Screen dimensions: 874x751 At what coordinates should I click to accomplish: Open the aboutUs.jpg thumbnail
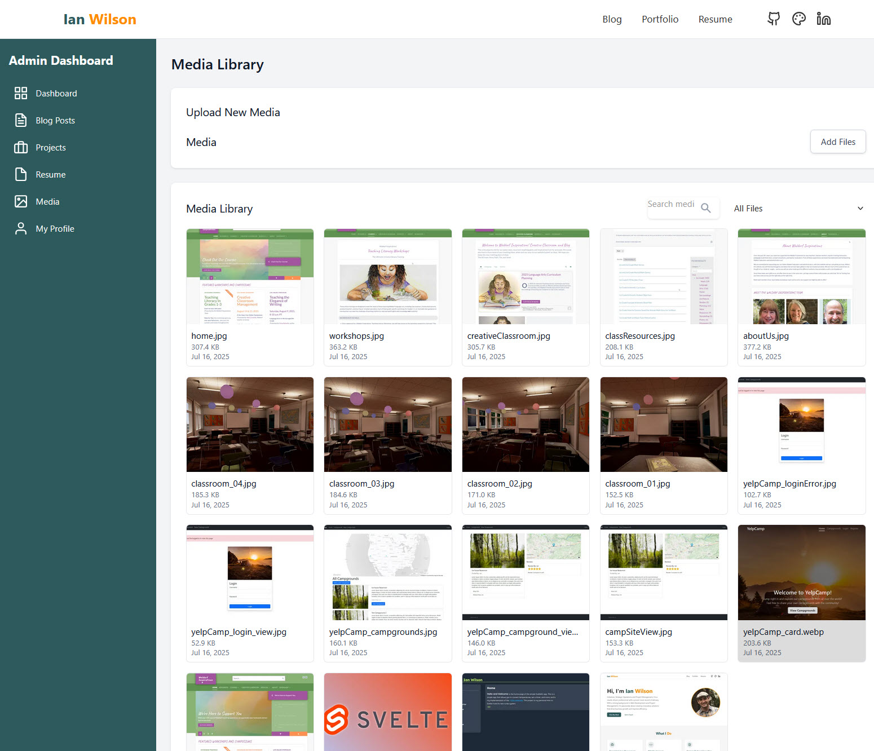pos(802,276)
